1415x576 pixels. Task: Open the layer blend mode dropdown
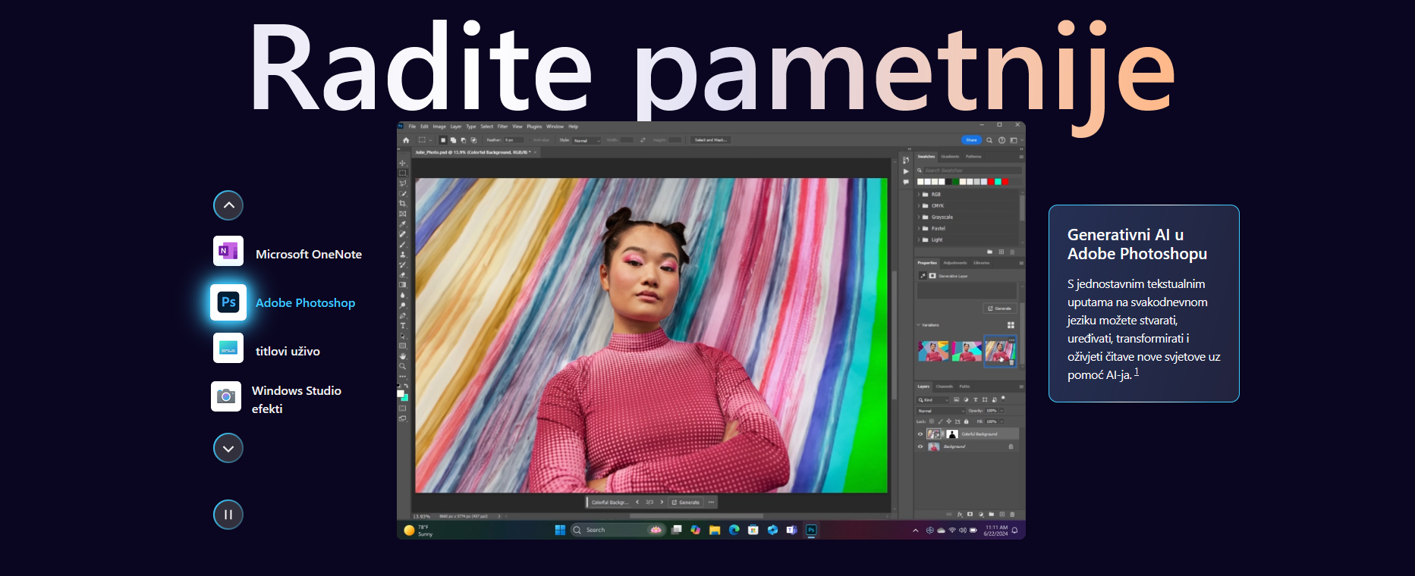pos(941,411)
